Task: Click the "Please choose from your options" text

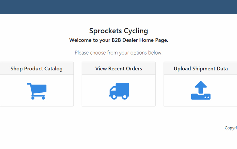Action: coord(118,53)
